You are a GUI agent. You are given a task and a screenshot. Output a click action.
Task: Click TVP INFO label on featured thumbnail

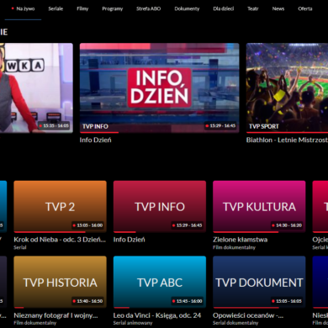[x=95, y=126]
